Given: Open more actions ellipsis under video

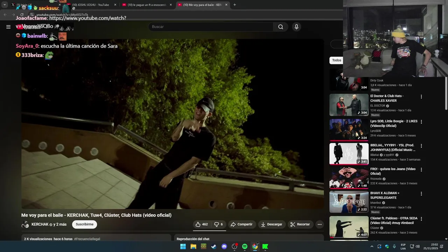Looking at the screenshot, I should coord(319,224).
